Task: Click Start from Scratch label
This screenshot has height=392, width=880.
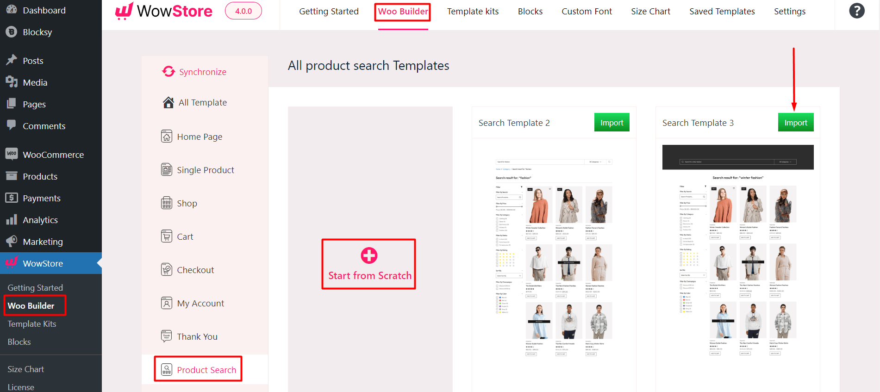Action: pos(369,276)
